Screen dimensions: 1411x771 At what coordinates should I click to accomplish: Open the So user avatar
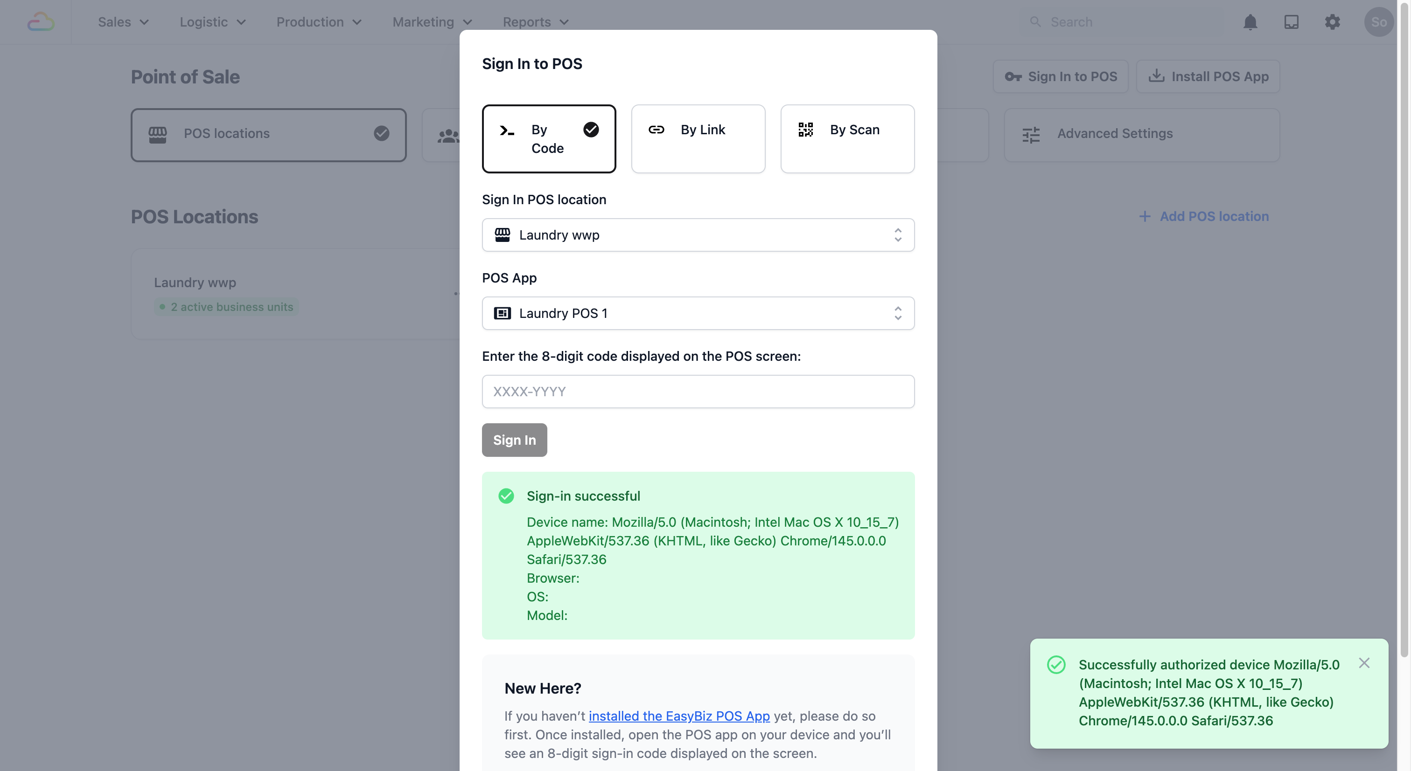point(1378,22)
